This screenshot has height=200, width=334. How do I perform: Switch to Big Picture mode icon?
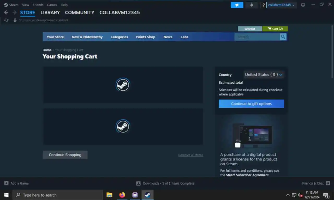303,5
